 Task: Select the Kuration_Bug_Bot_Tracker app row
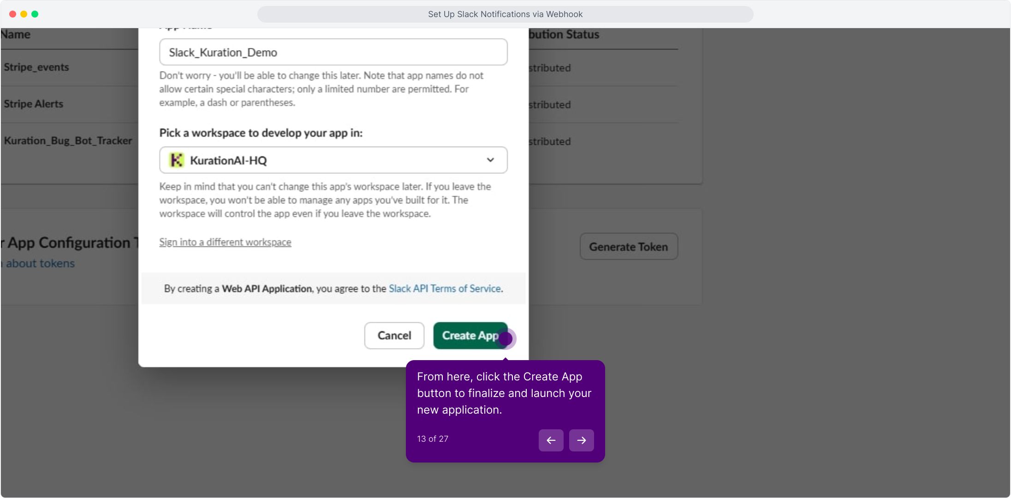tap(68, 141)
